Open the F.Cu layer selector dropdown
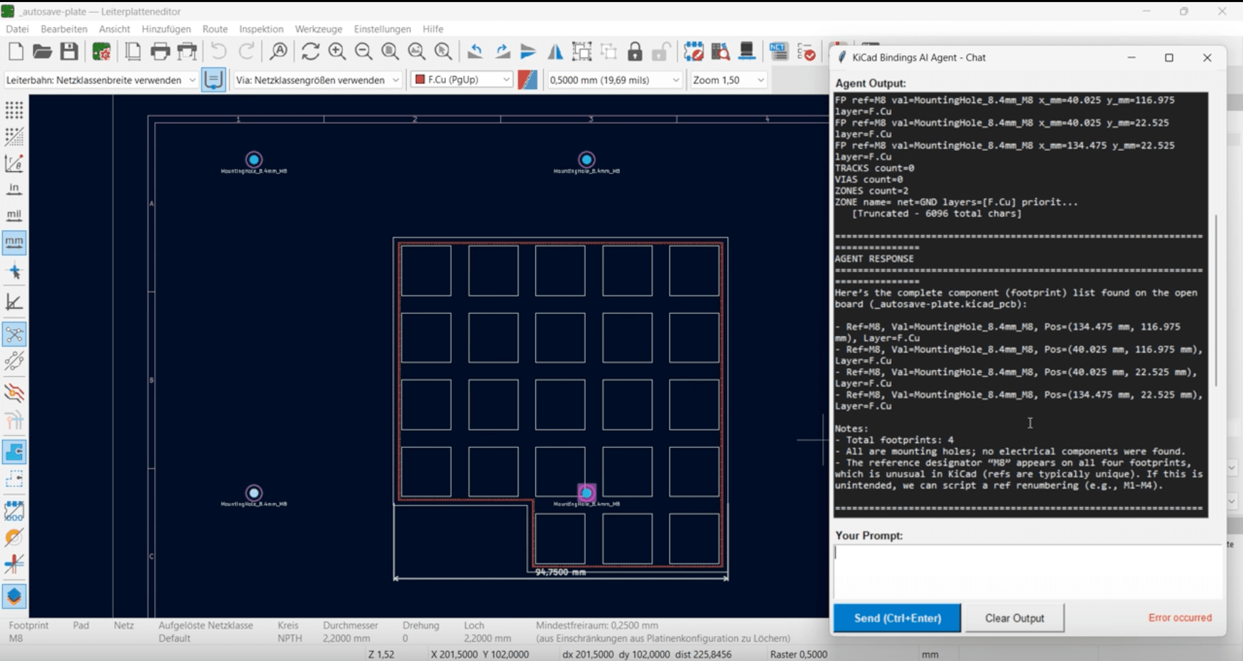Screen dimensions: 1243x661 461,80
